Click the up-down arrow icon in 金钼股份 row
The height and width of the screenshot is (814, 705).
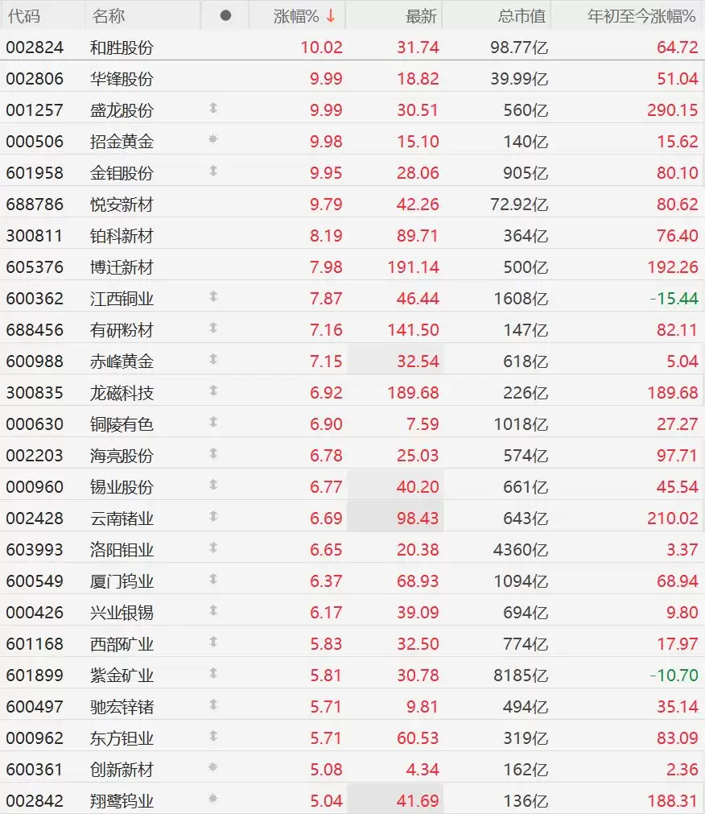[x=212, y=171]
